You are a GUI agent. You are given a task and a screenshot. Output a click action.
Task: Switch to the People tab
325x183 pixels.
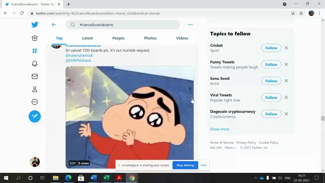coord(118,38)
